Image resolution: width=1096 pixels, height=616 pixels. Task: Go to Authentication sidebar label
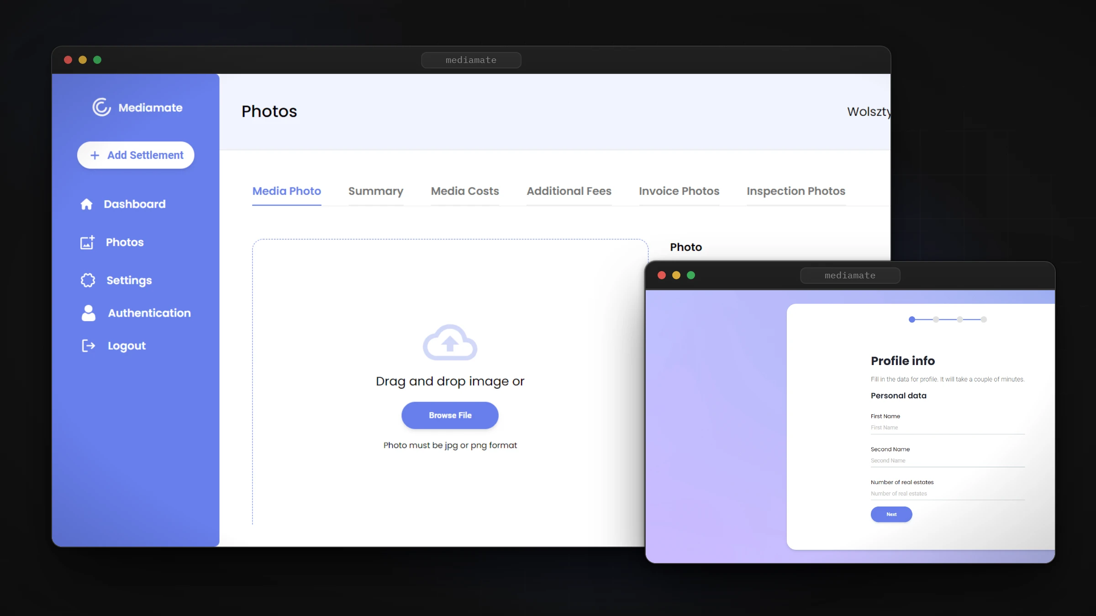149,313
